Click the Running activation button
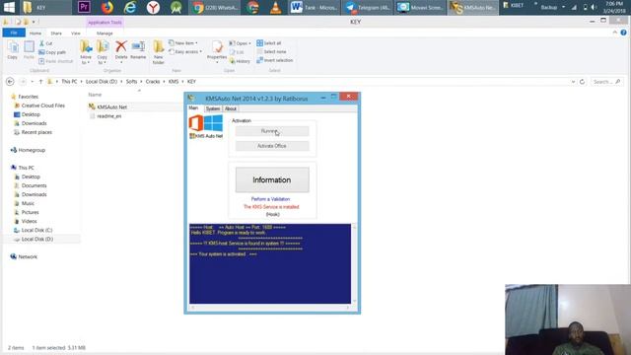The width and height of the screenshot is (631, 355). pos(272,131)
